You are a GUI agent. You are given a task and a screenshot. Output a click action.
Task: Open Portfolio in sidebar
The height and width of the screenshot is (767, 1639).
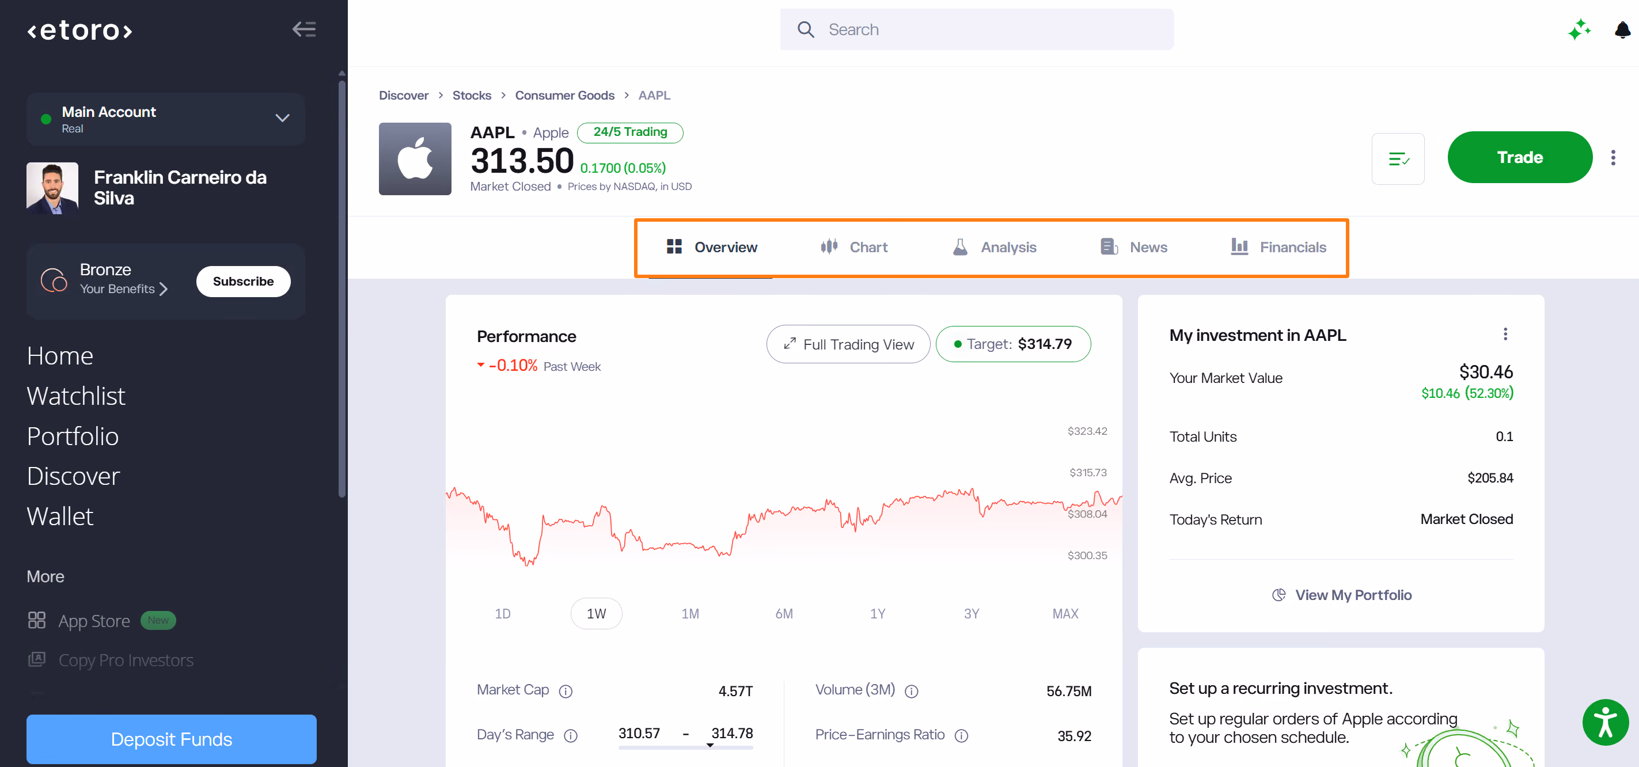pyautogui.click(x=73, y=436)
